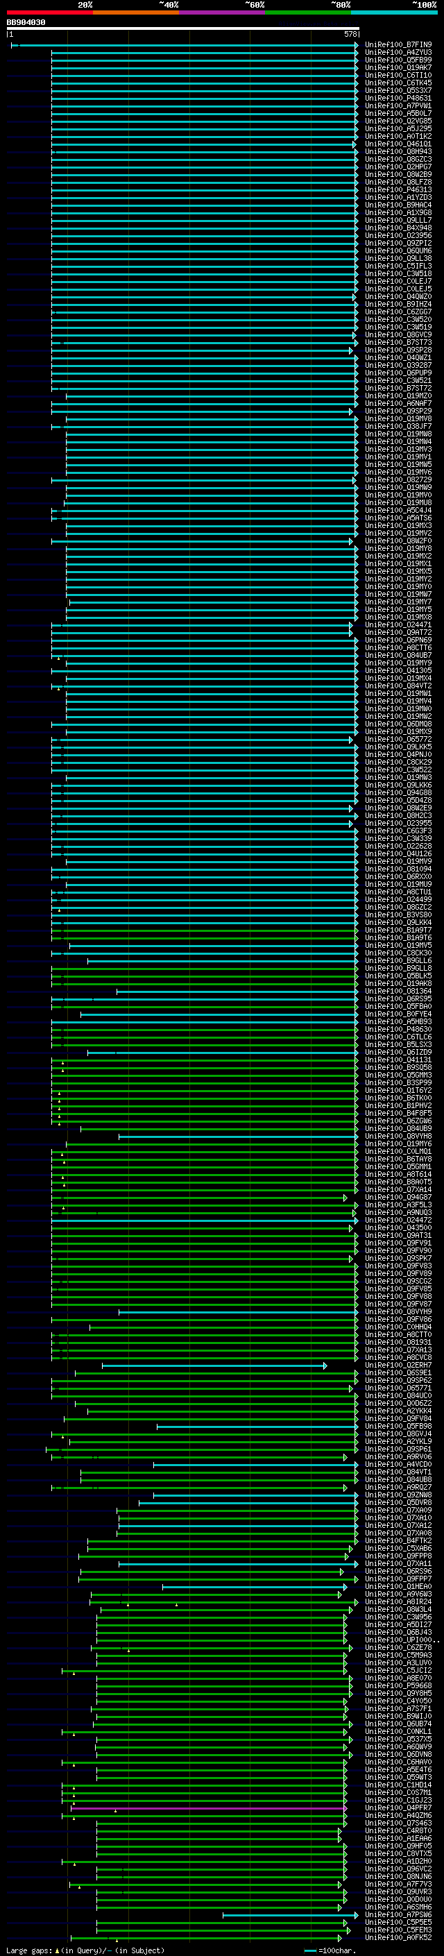The height and width of the screenshot is (1956, 444).
Task: Select hit UniRef100_A4VCD0
Action: tap(398, 1465)
